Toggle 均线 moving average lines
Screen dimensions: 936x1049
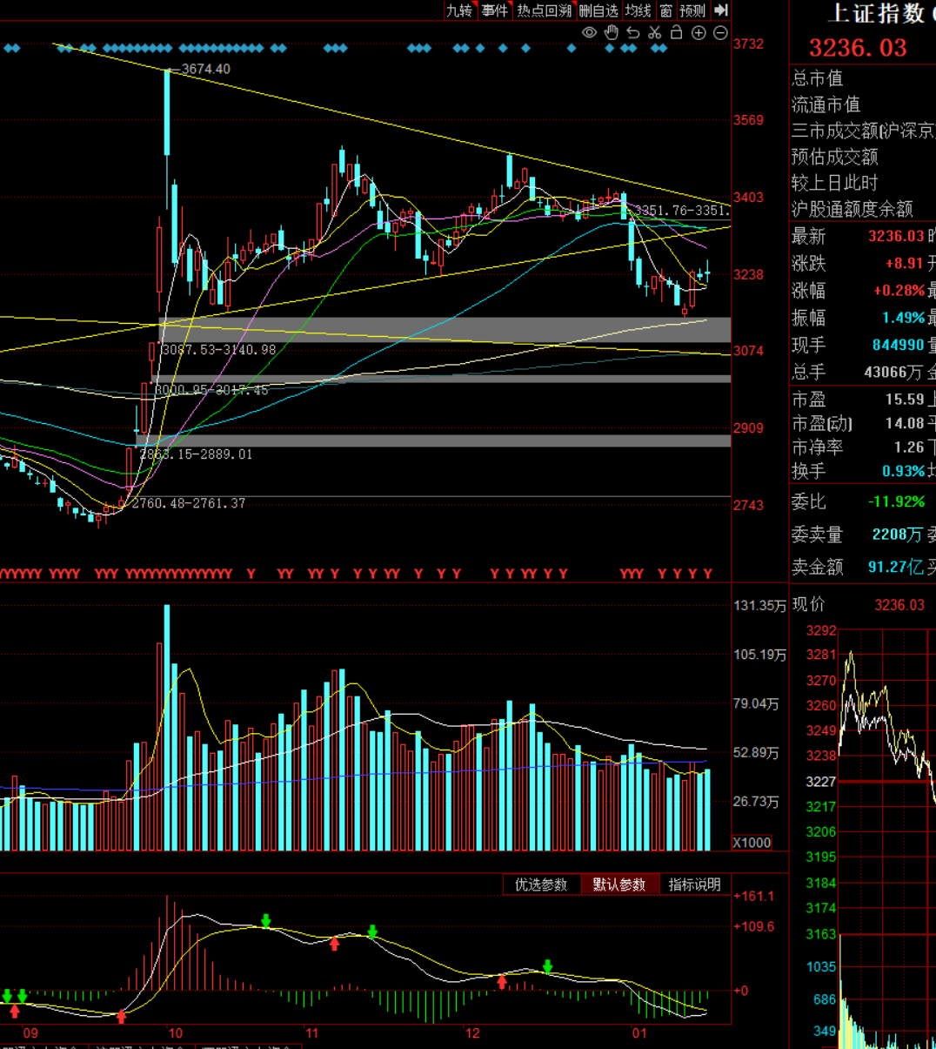coord(638,10)
